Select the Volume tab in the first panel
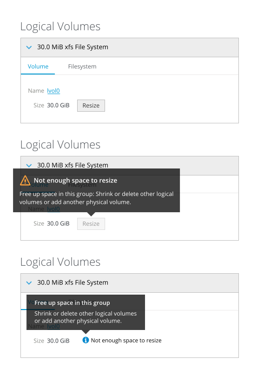 coord(38,67)
